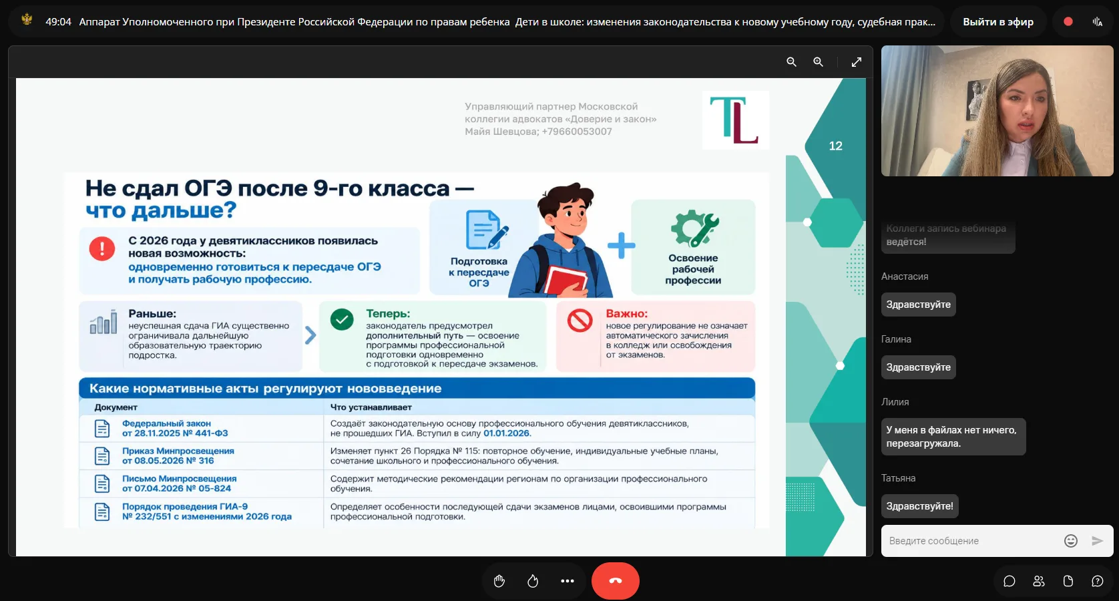The image size is (1119, 601).
Task: Open the files panel icon
Action: [1068, 581]
